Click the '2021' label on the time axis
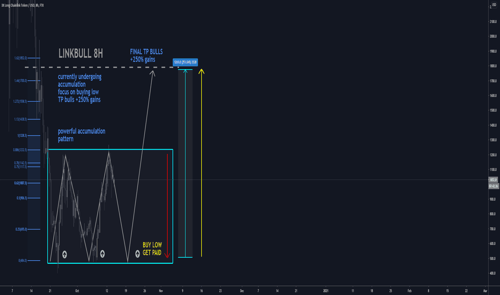This screenshot has height=295, width=500. [x=326, y=291]
